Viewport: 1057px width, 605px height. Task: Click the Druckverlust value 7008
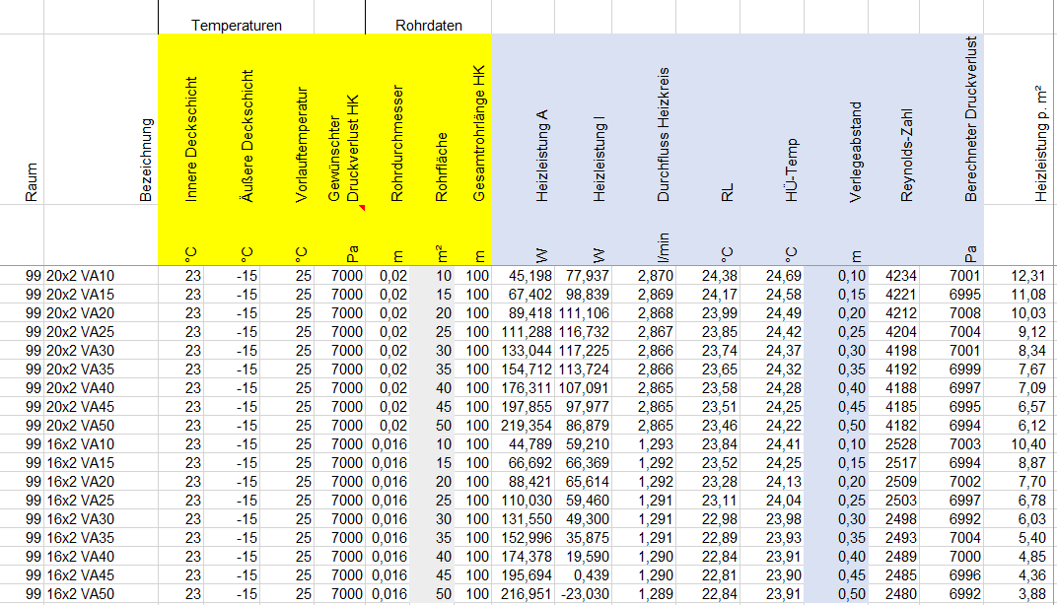tap(951, 313)
